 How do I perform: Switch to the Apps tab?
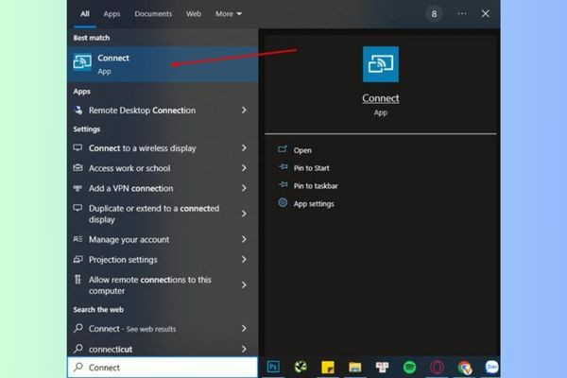[112, 14]
